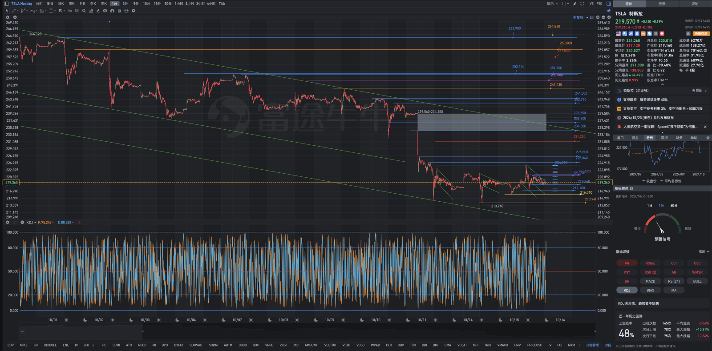This screenshot has height=351, width=712.
Task: Click the 预警信号 gauge dial
Action: pyautogui.click(x=662, y=223)
